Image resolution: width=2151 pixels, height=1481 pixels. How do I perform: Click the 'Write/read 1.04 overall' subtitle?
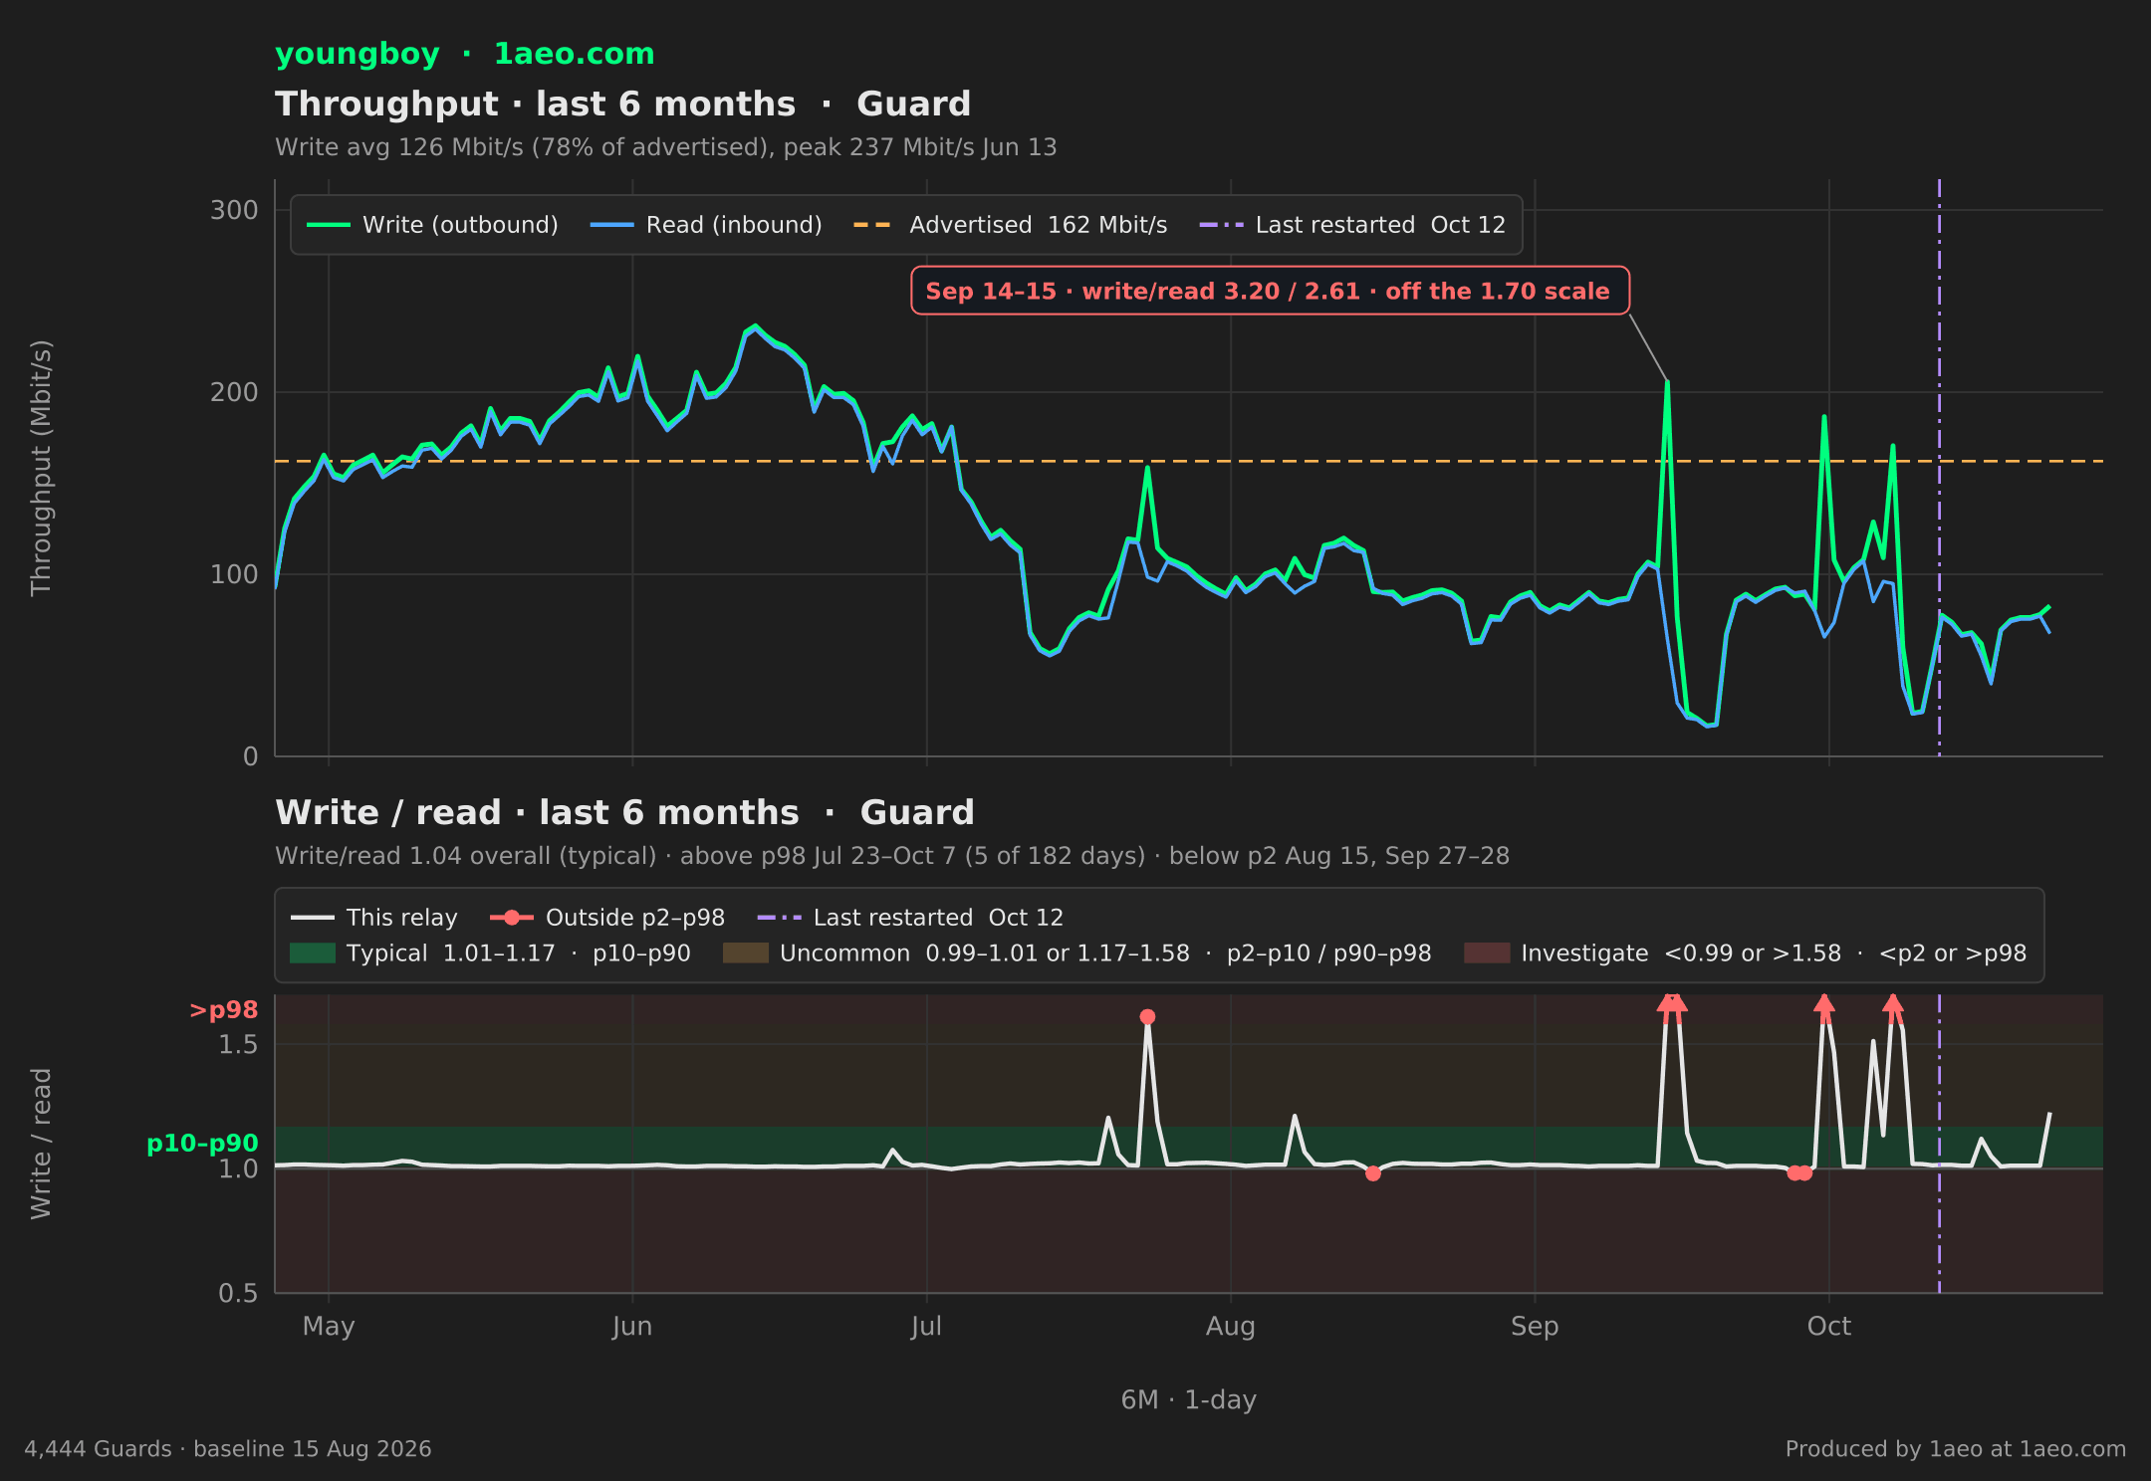tap(892, 856)
